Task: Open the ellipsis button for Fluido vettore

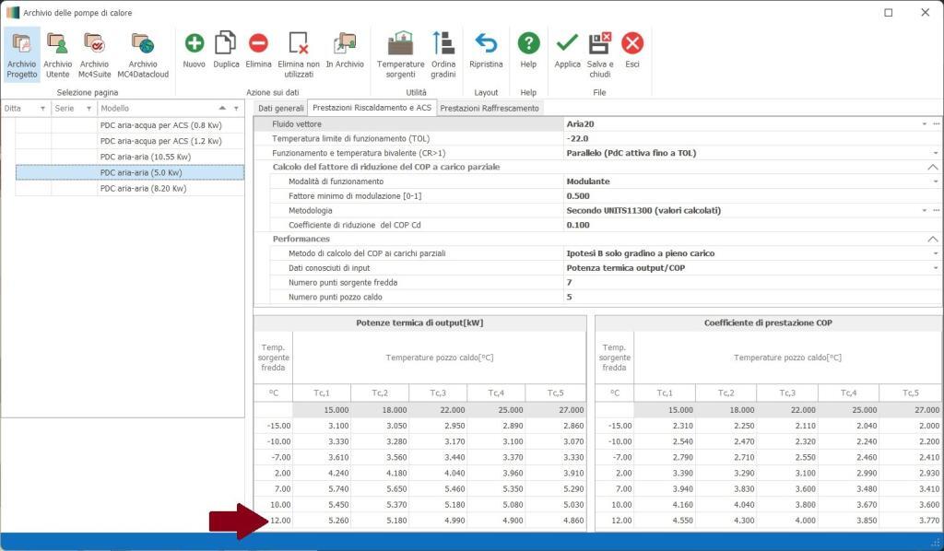Action: (937, 123)
